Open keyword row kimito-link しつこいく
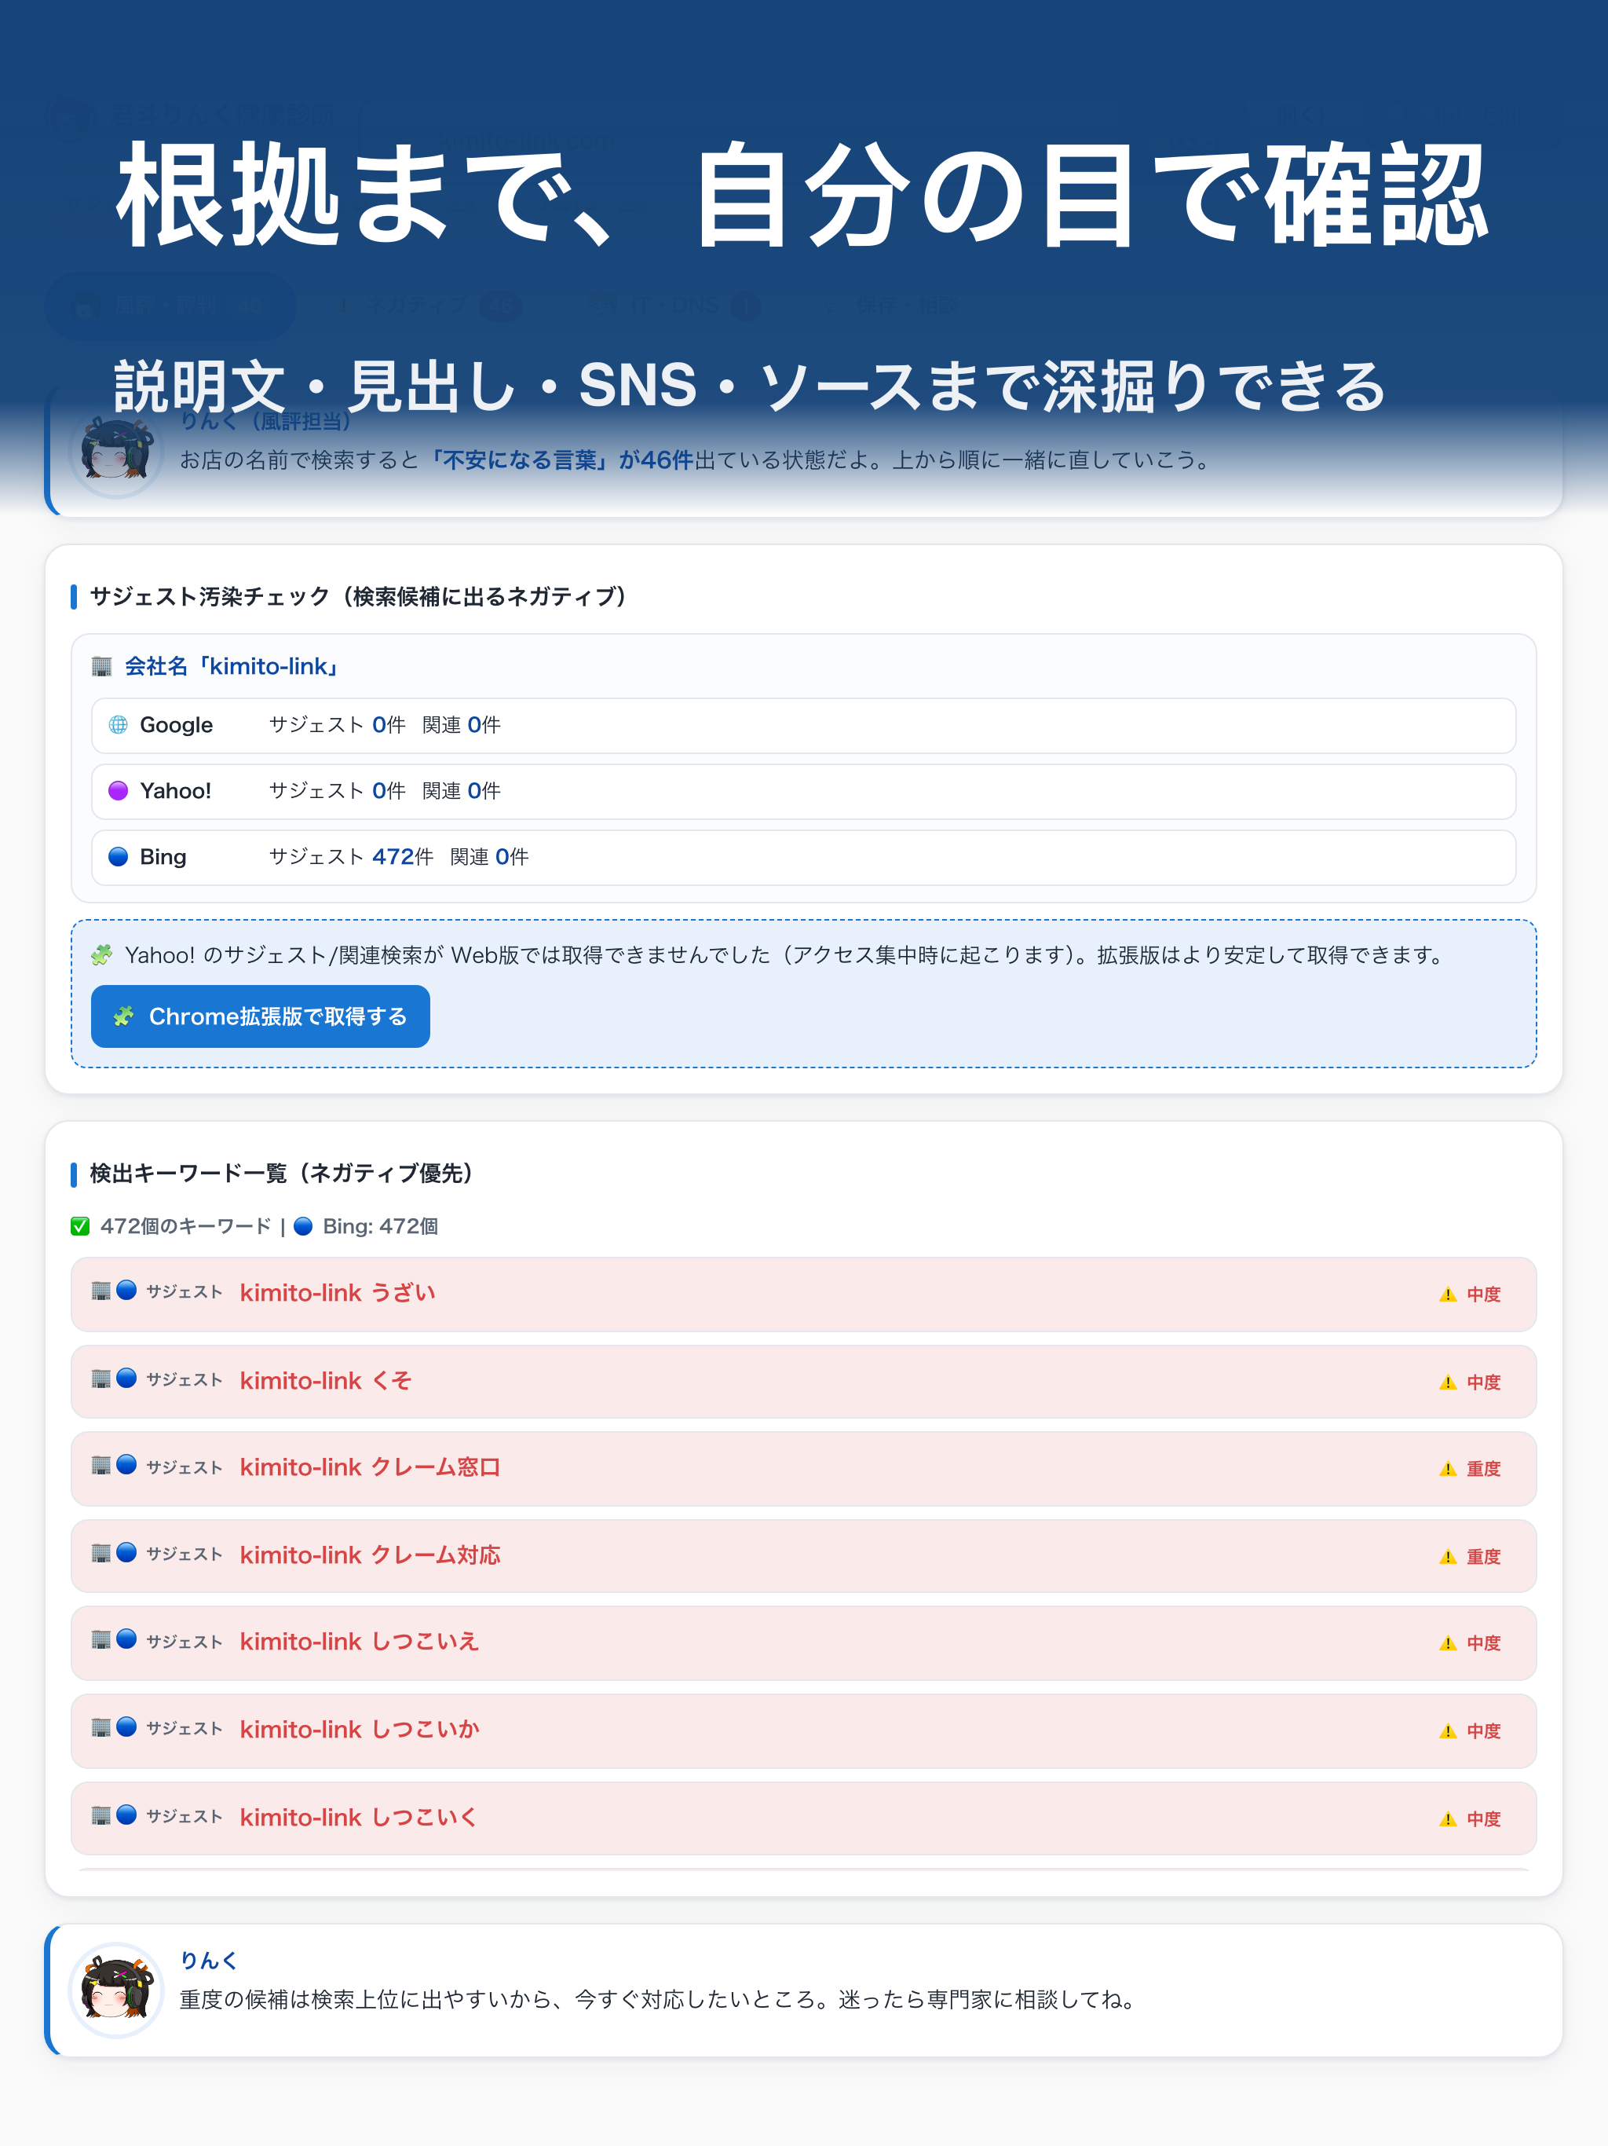The width and height of the screenshot is (1608, 2146). (x=803, y=1818)
